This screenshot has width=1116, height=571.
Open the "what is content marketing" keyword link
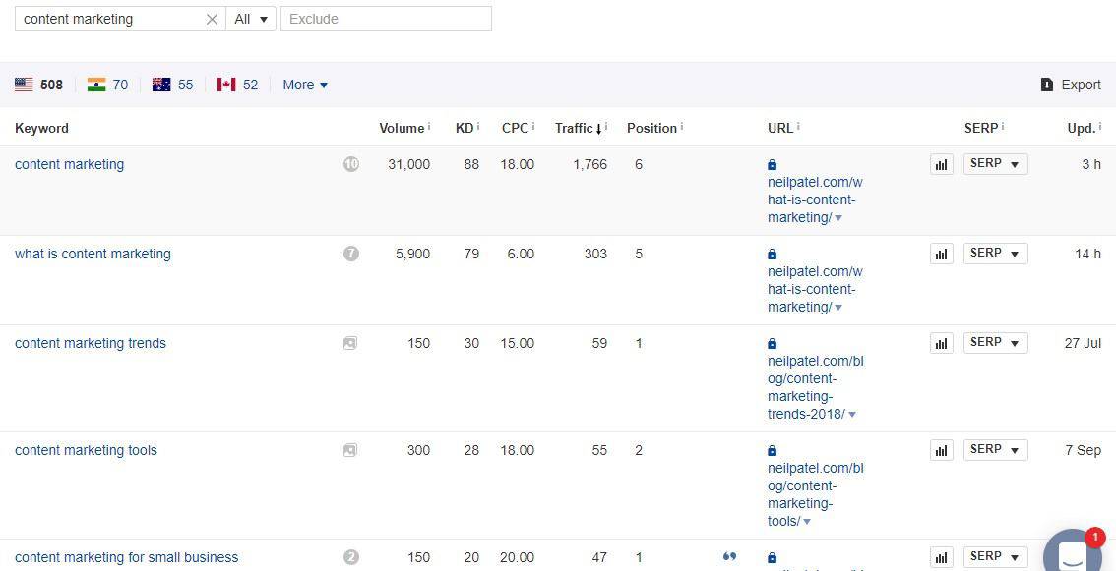click(x=93, y=254)
